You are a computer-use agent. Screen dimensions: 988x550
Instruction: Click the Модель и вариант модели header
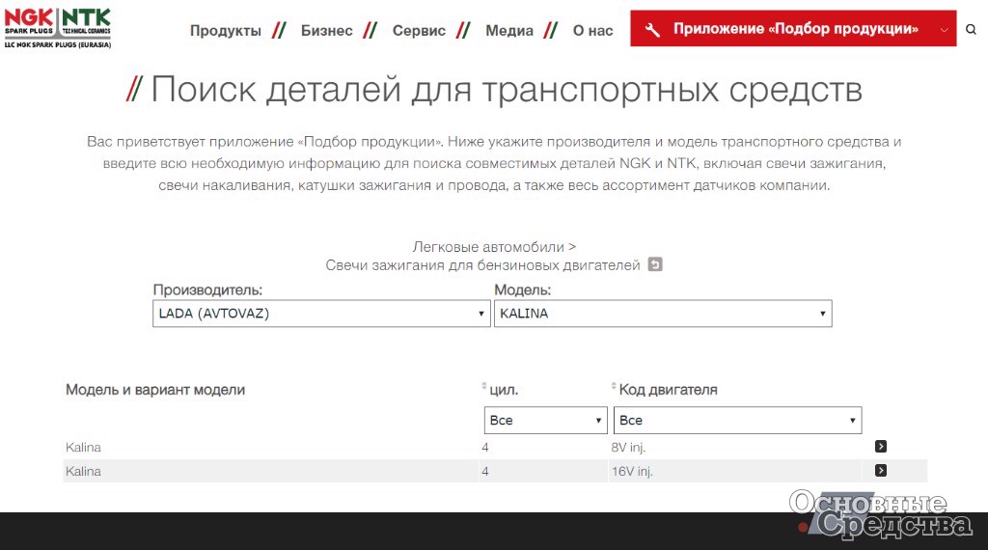click(x=155, y=390)
